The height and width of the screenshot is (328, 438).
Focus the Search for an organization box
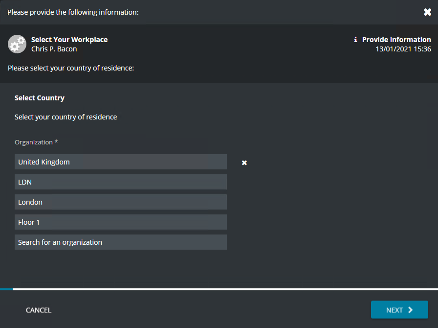coord(120,242)
